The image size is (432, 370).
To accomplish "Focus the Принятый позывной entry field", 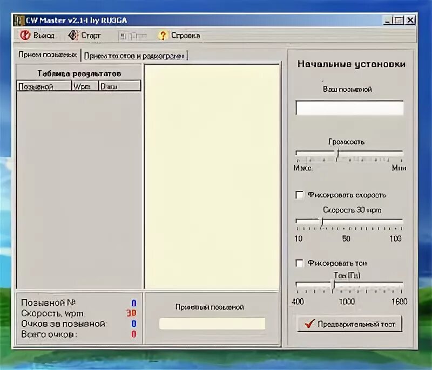I will 212,324.
